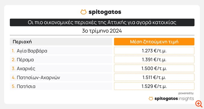Image resolution: width=204 pixels, height=109 pixels.
Task: Click the spitogatos insights cat icon
Action: tap(151, 98)
